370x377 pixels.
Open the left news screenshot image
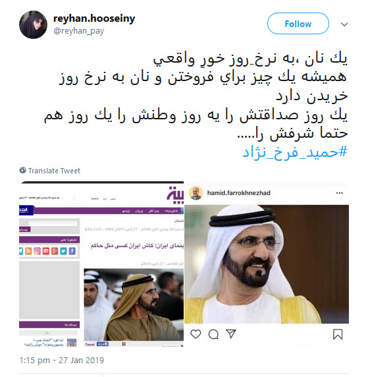click(x=101, y=264)
